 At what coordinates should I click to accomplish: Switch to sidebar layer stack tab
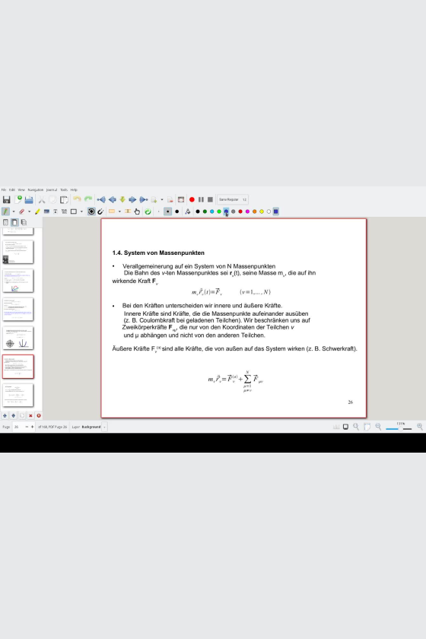tap(24, 222)
